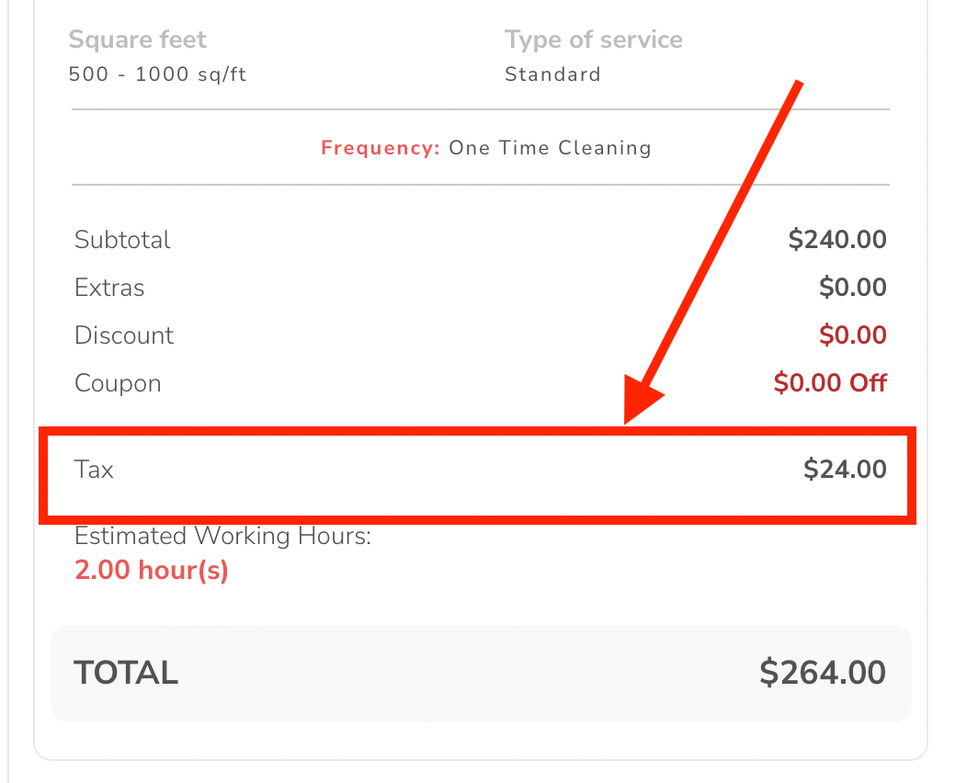The width and height of the screenshot is (978, 783).
Task: Click the One Time Cleaning text
Action: click(550, 148)
